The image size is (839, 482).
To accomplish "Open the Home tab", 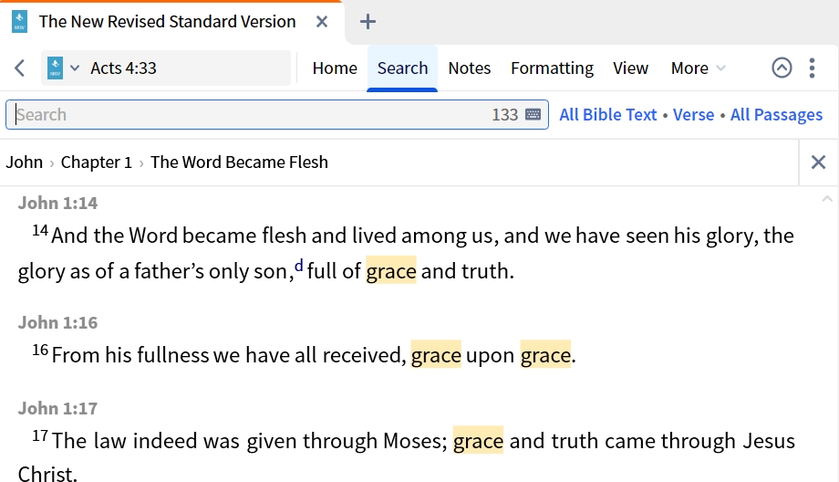I will (x=335, y=68).
